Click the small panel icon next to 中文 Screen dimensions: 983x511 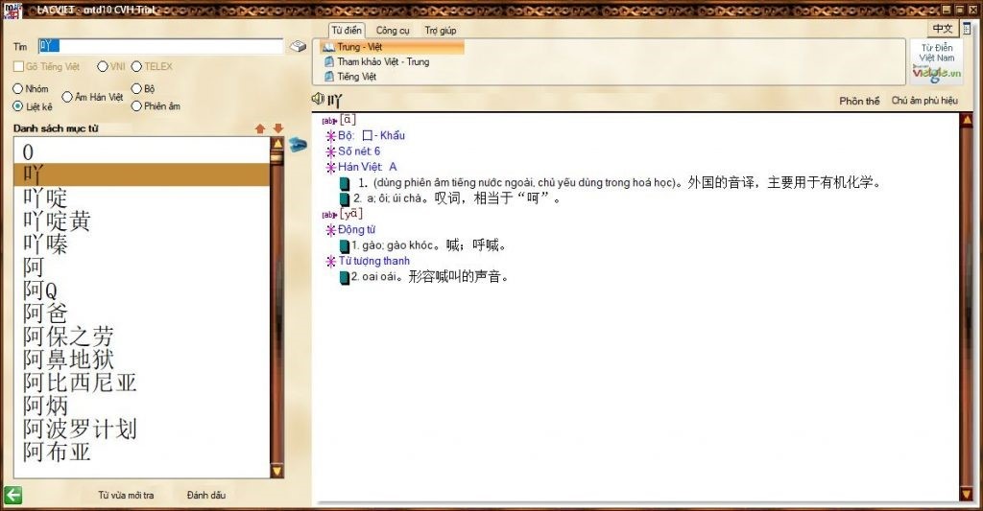tap(967, 29)
